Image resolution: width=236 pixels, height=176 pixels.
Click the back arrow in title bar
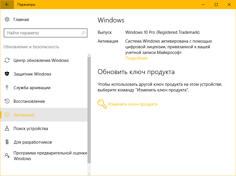click(x=7, y=5)
